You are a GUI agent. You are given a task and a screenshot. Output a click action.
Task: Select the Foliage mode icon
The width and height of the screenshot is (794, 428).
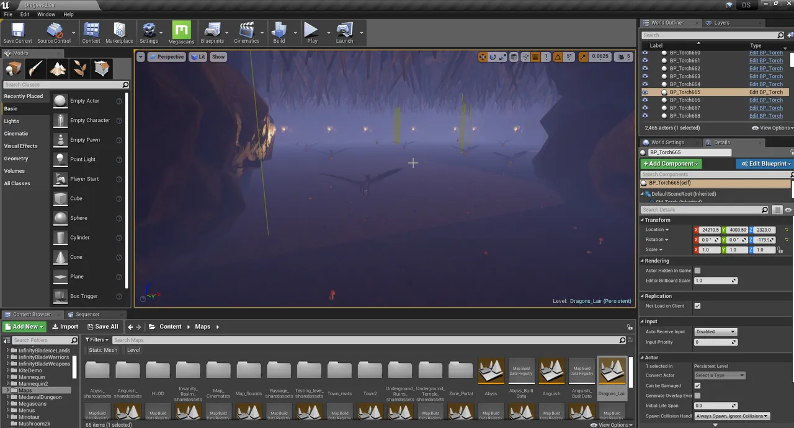click(80, 68)
